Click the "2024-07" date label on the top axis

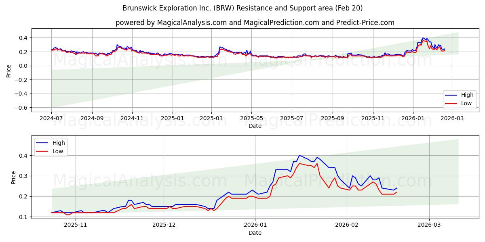[51, 118]
